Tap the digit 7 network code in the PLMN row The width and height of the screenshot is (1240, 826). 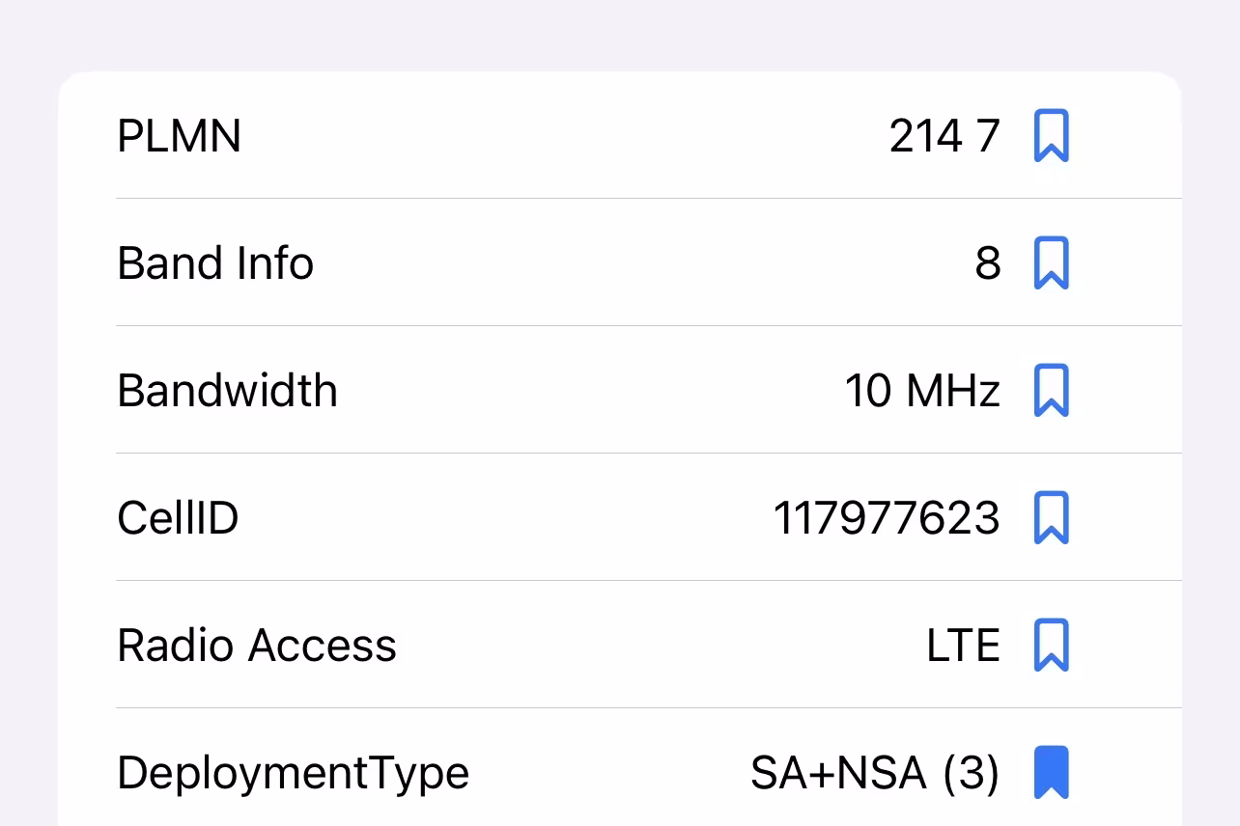(988, 136)
